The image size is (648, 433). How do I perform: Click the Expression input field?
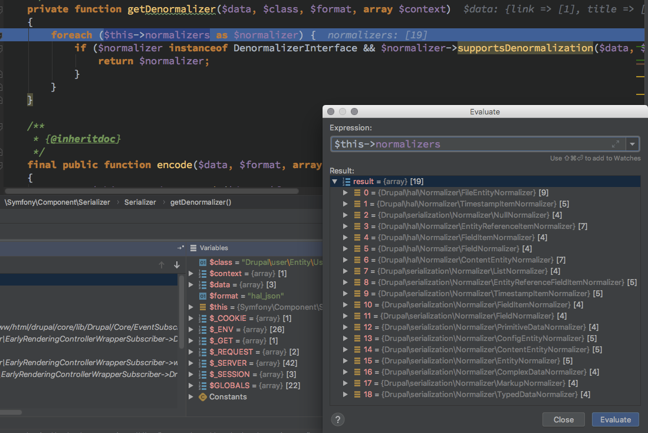(x=472, y=144)
